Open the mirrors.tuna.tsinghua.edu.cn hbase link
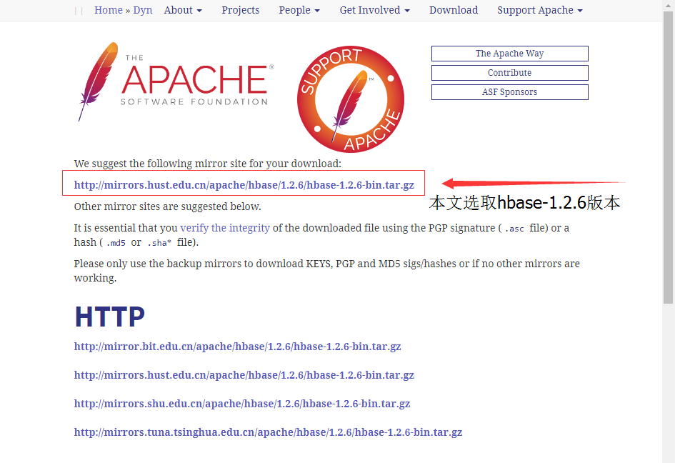The image size is (675, 463). 268,432
